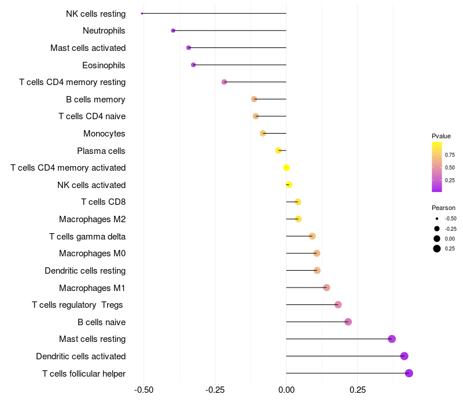The image size is (463, 405).
Task: Click the Pearson legend title
Action: click(x=443, y=208)
